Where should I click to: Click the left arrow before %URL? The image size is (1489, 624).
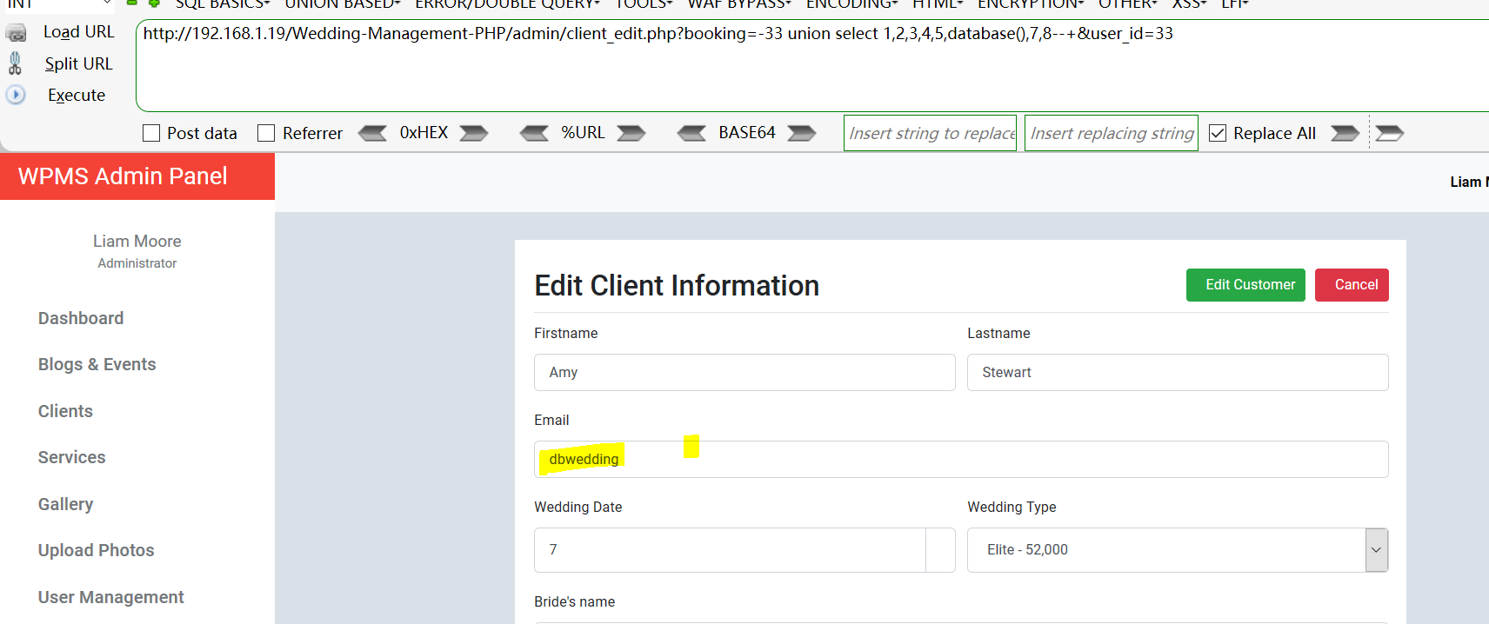534,133
